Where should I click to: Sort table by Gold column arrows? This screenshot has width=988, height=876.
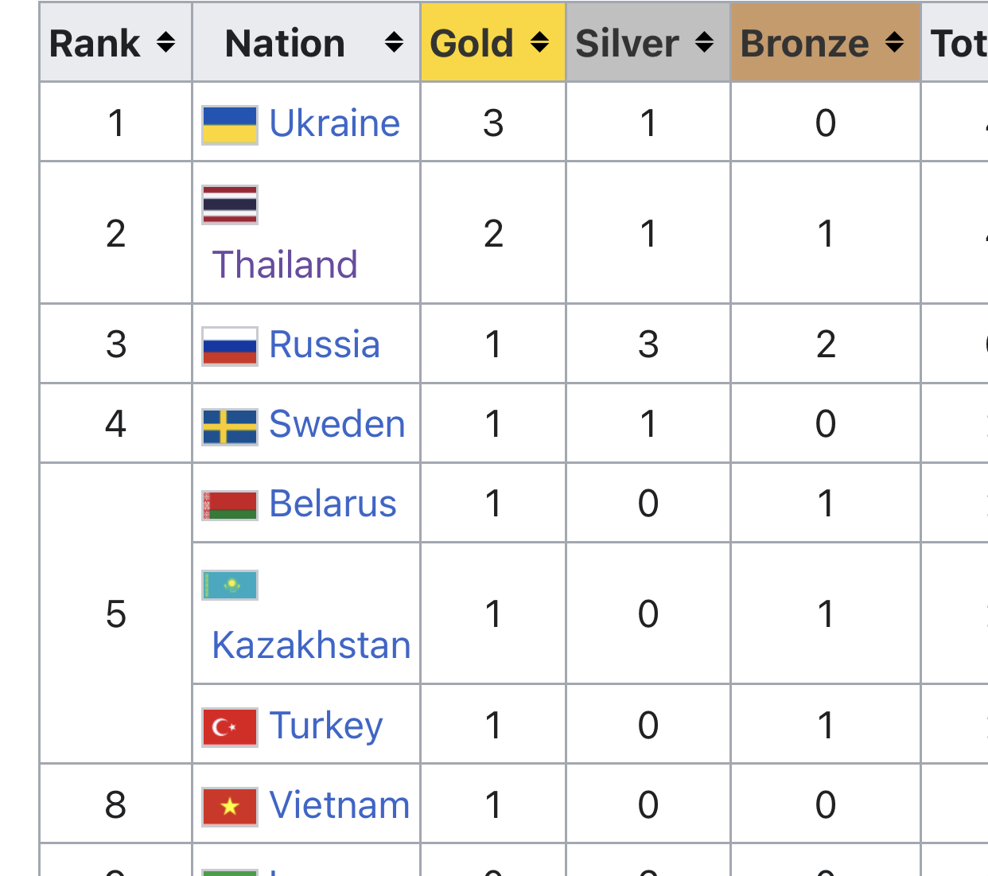(539, 42)
